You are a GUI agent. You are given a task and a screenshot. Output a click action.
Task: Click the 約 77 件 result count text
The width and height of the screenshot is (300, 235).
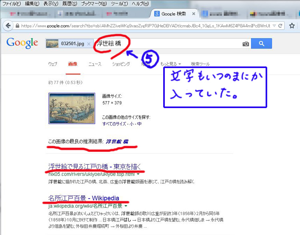pos(66,82)
